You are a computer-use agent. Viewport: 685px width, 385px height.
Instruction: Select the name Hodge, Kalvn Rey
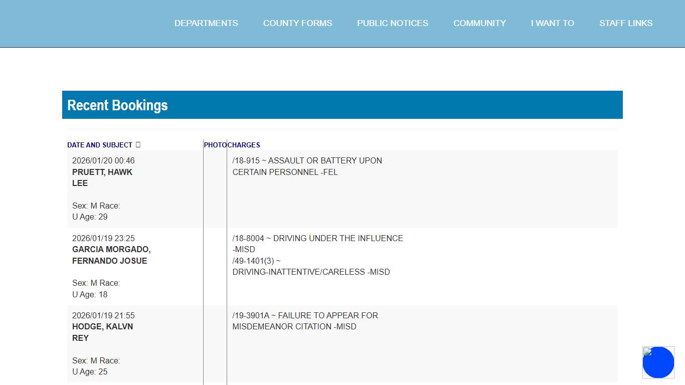click(x=102, y=332)
